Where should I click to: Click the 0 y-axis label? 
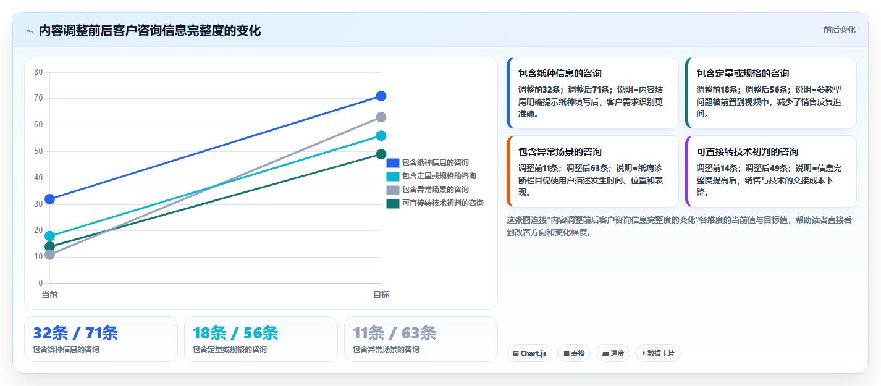pos(40,283)
